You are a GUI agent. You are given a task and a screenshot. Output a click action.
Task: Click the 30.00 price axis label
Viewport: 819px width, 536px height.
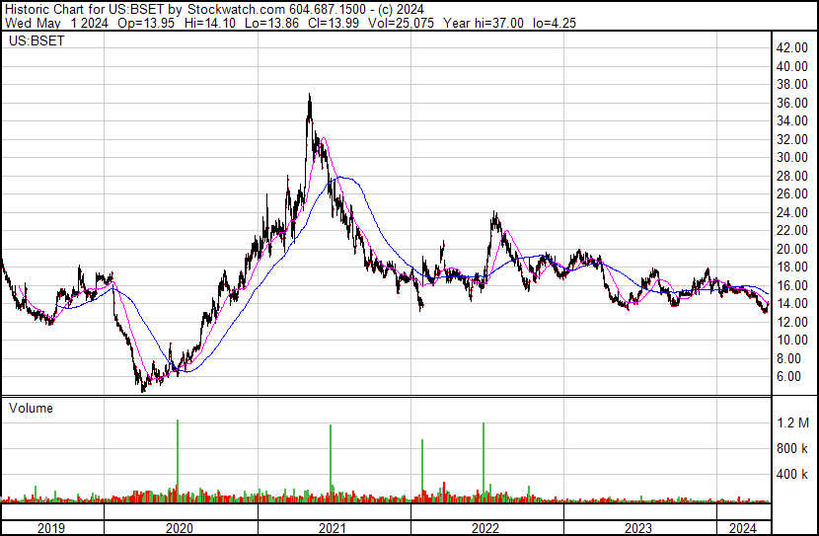coord(792,157)
